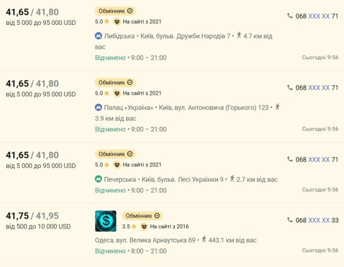Viewport: 344px width, 267px height.
Task: Click the Либідська metro station icon
Action: coord(99,35)
